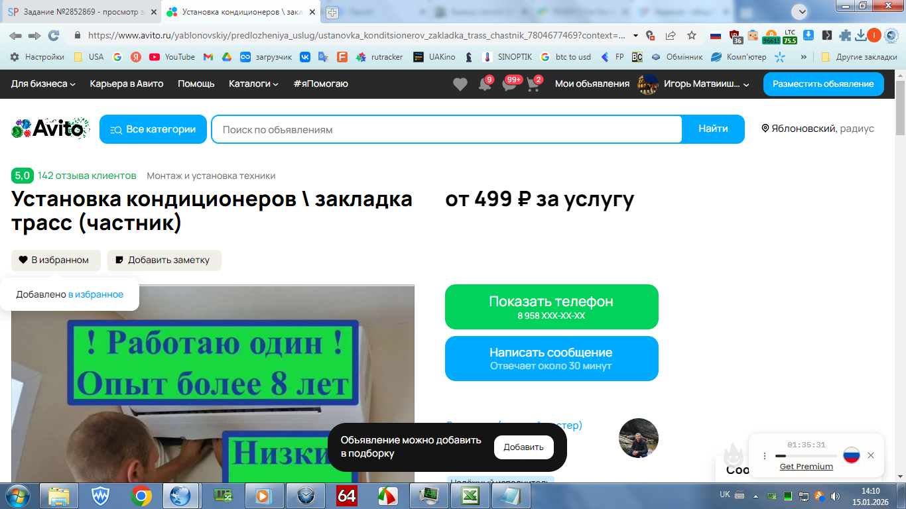Open shopping cart with 2 badge
Viewport: 906px width, 509px height.
pyautogui.click(x=533, y=84)
